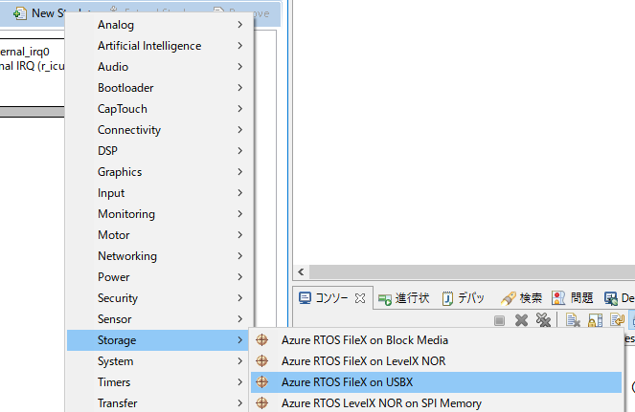Open the Transfer submenu

[157, 403]
